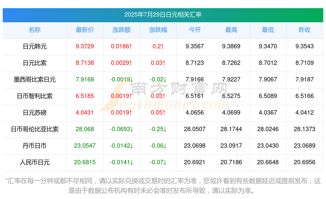
Task: Click change percent -0.02↓
Action: (x=158, y=80)
